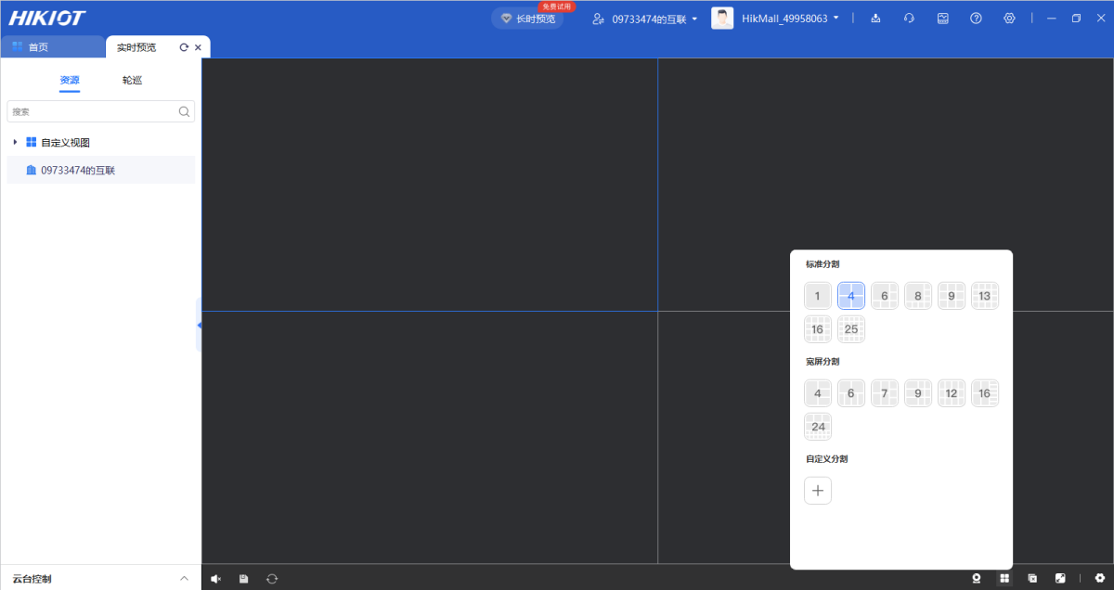Expand the 云台控制 PTZ control panel
The image size is (1114, 590).
[184, 579]
